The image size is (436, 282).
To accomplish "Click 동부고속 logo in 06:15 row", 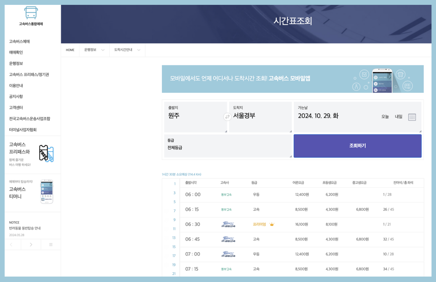I will tap(226, 210).
